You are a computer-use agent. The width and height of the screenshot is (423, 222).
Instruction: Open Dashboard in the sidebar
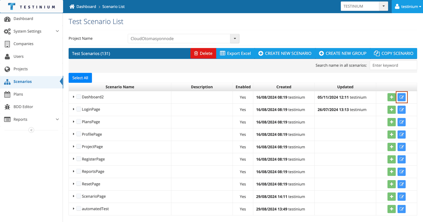tap(31, 19)
